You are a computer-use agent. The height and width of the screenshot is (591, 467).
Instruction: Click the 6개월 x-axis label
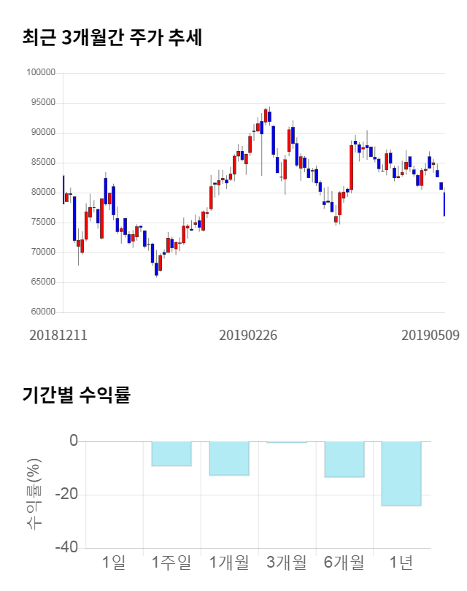pos(344,562)
